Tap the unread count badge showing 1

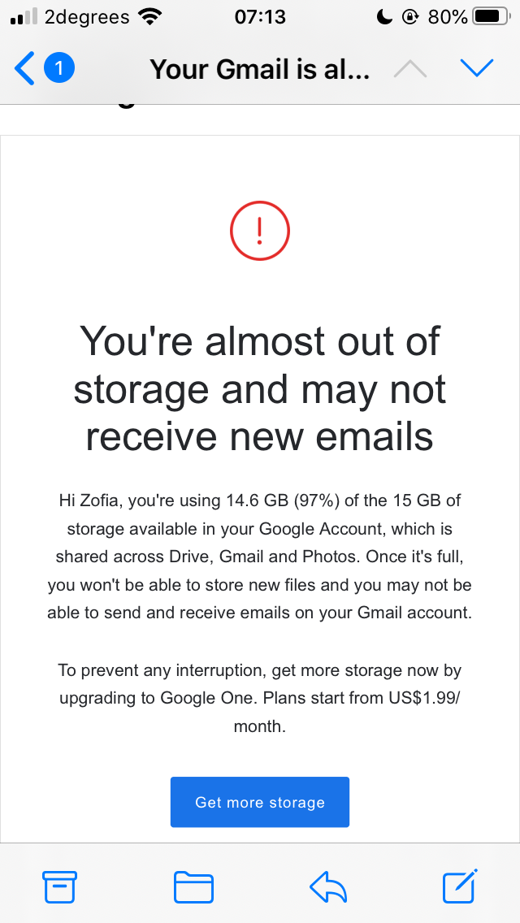59,68
